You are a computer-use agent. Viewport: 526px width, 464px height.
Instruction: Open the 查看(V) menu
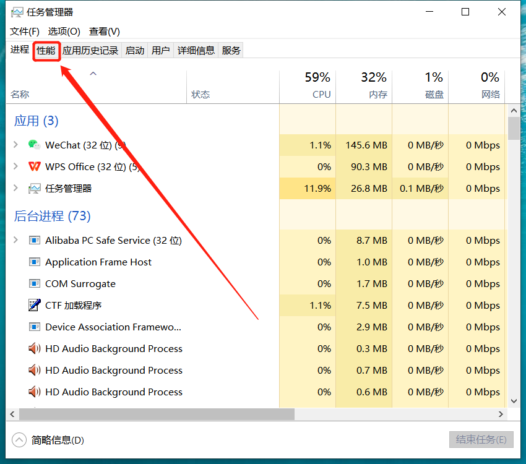pos(105,32)
